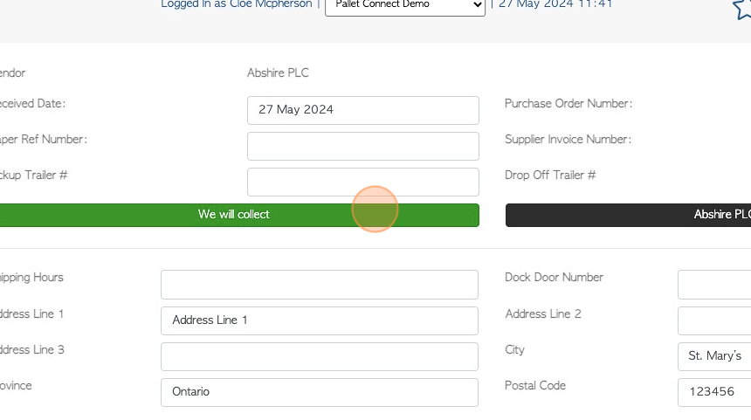Viewport: 751px width, 420px height.
Task: Click the star favorite icon
Action: point(743,9)
